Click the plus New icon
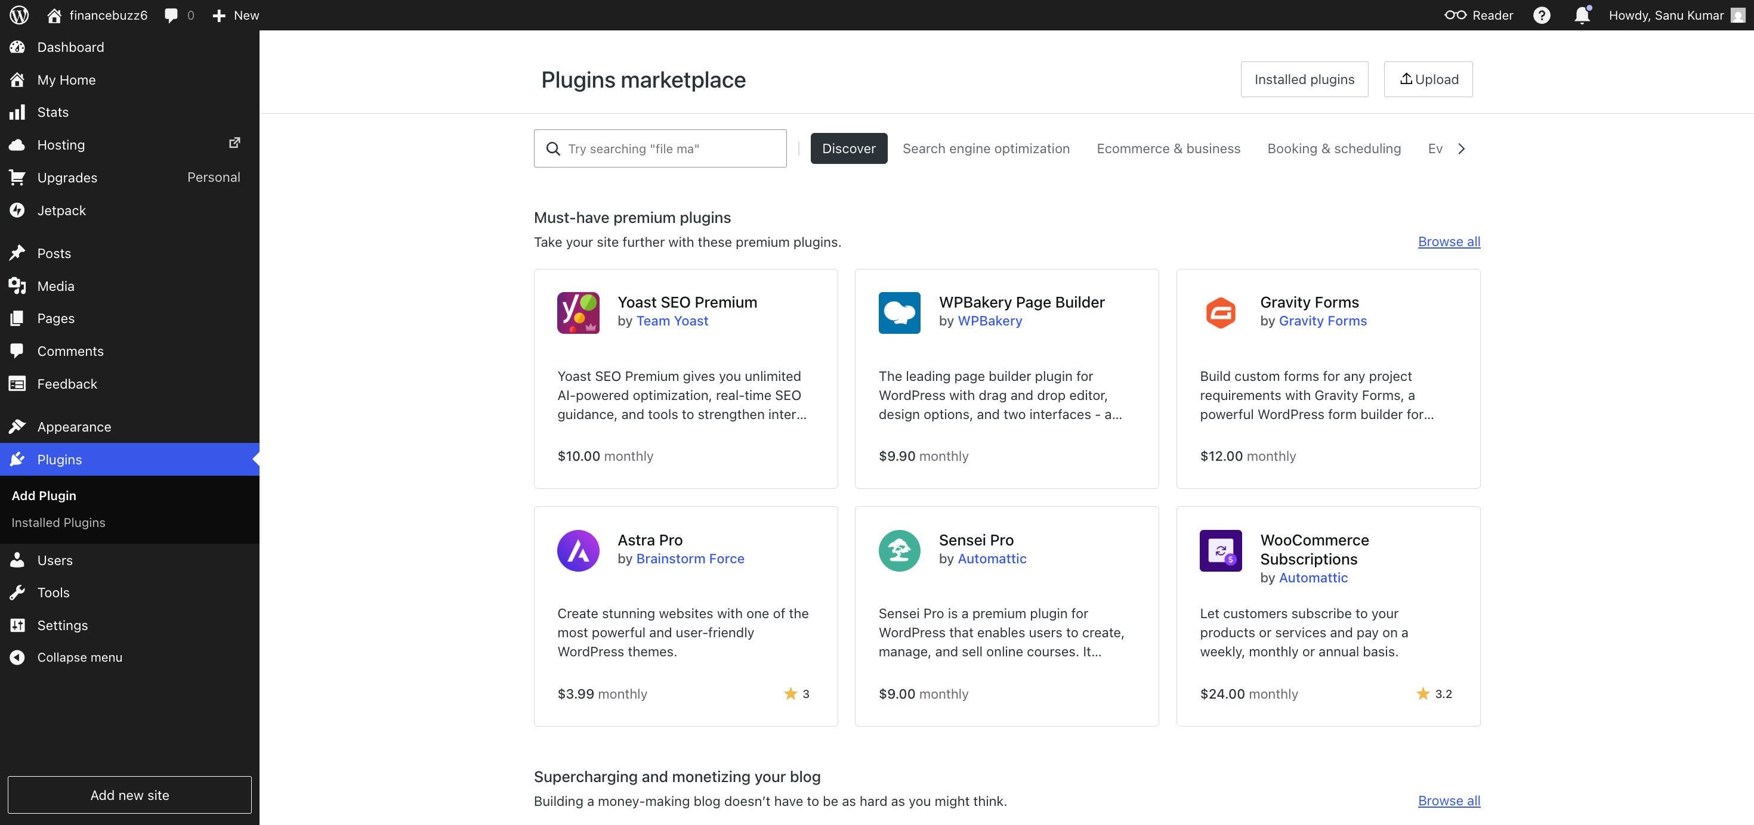Image resolution: width=1754 pixels, height=825 pixels. 218,15
